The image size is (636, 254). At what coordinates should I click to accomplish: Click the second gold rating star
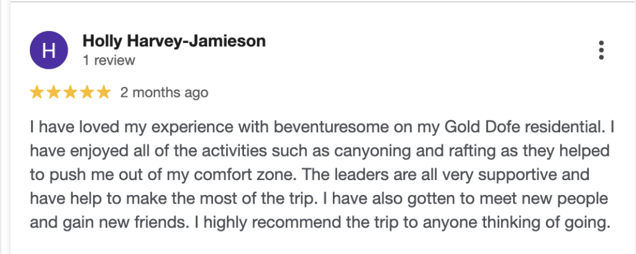coord(53,93)
